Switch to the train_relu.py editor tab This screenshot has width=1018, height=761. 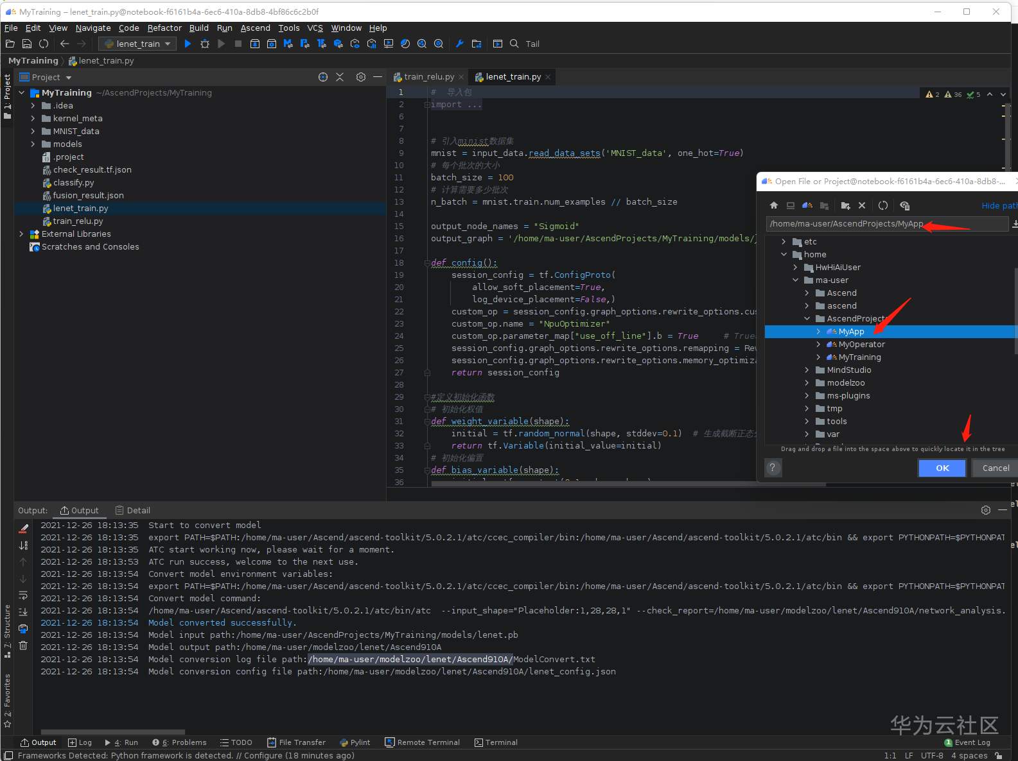click(x=428, y=77)
